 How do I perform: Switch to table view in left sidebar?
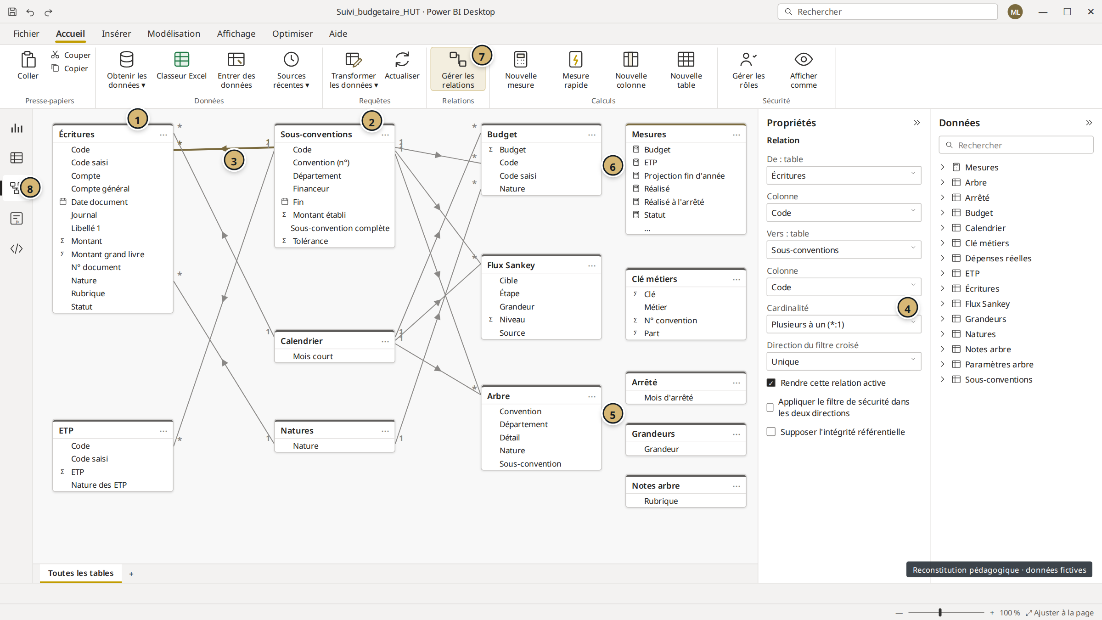point(17,158)
